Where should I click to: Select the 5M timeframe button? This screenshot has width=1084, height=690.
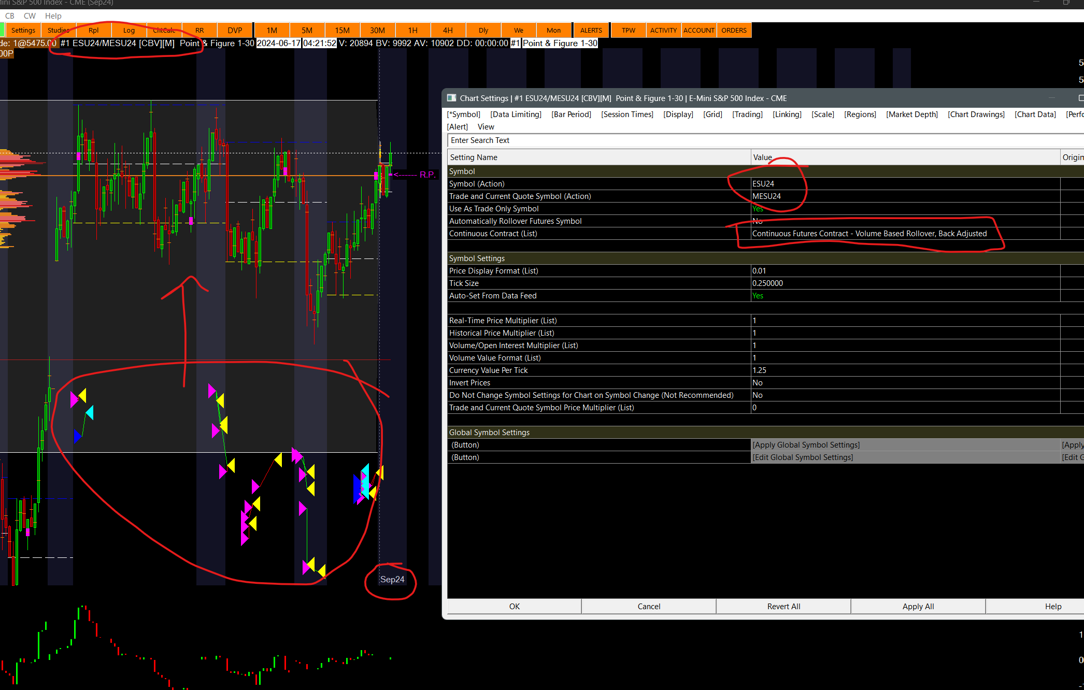click(307, 30)
